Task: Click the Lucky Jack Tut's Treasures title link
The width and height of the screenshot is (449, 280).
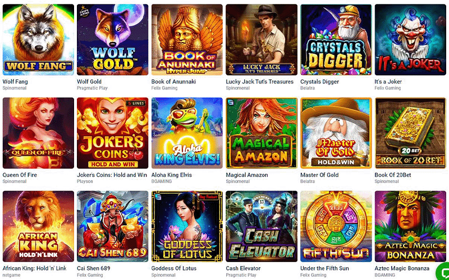Action: pos(259,82)
